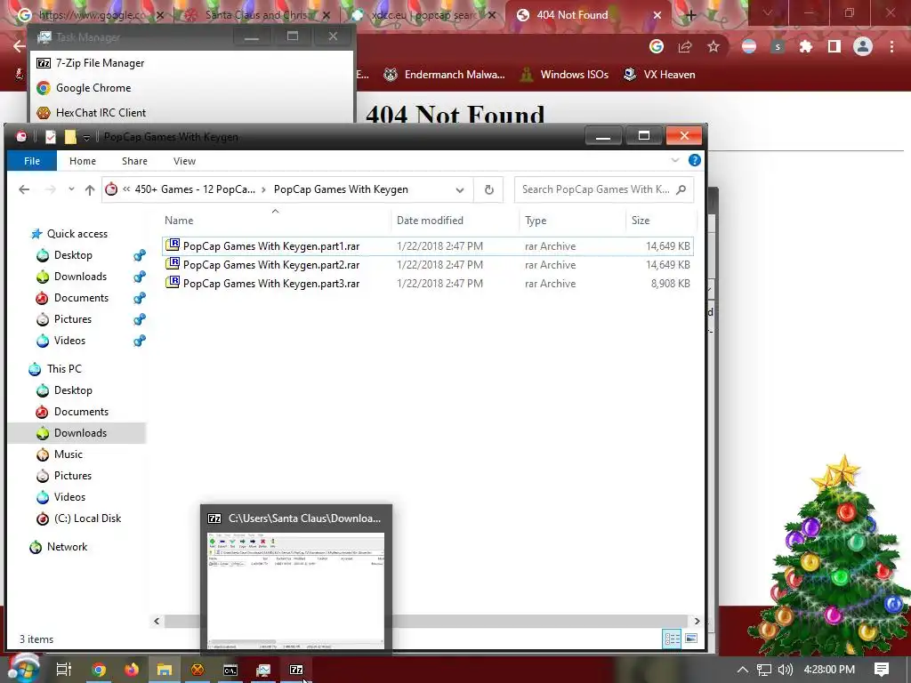Click the horizontal scrollbar left arrow
The height and width of the screenshot is (683, 911).
coord(157,621)
